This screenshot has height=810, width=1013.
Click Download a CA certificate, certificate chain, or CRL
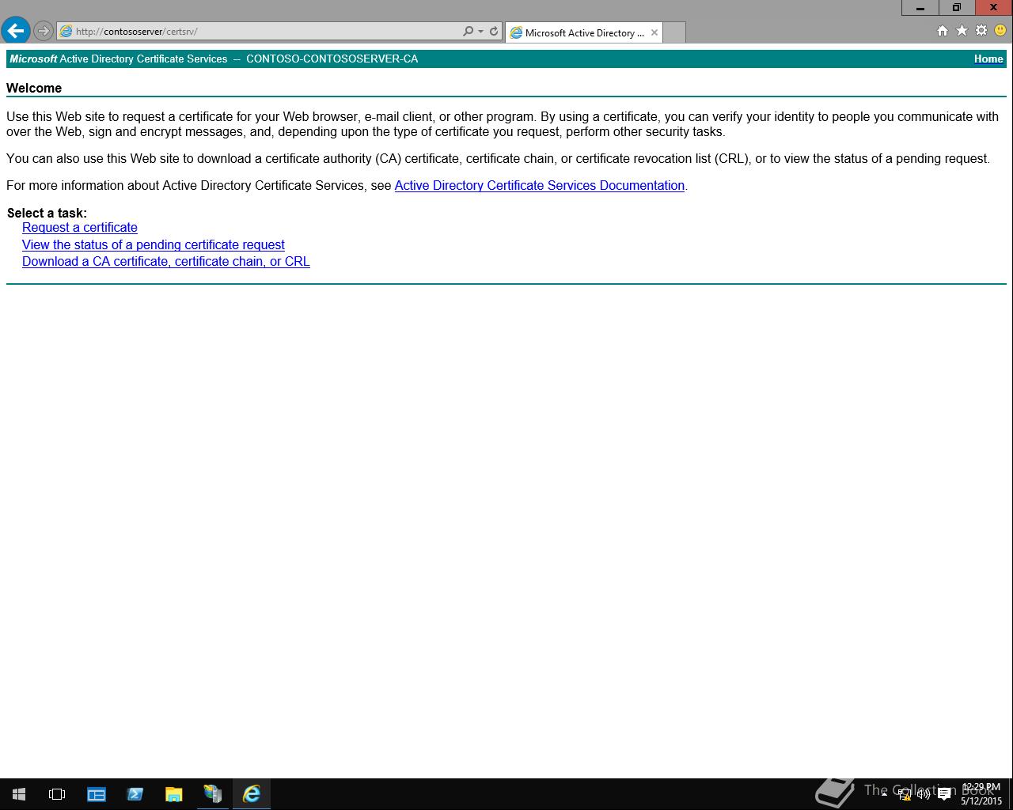click(x=166, y=261)
